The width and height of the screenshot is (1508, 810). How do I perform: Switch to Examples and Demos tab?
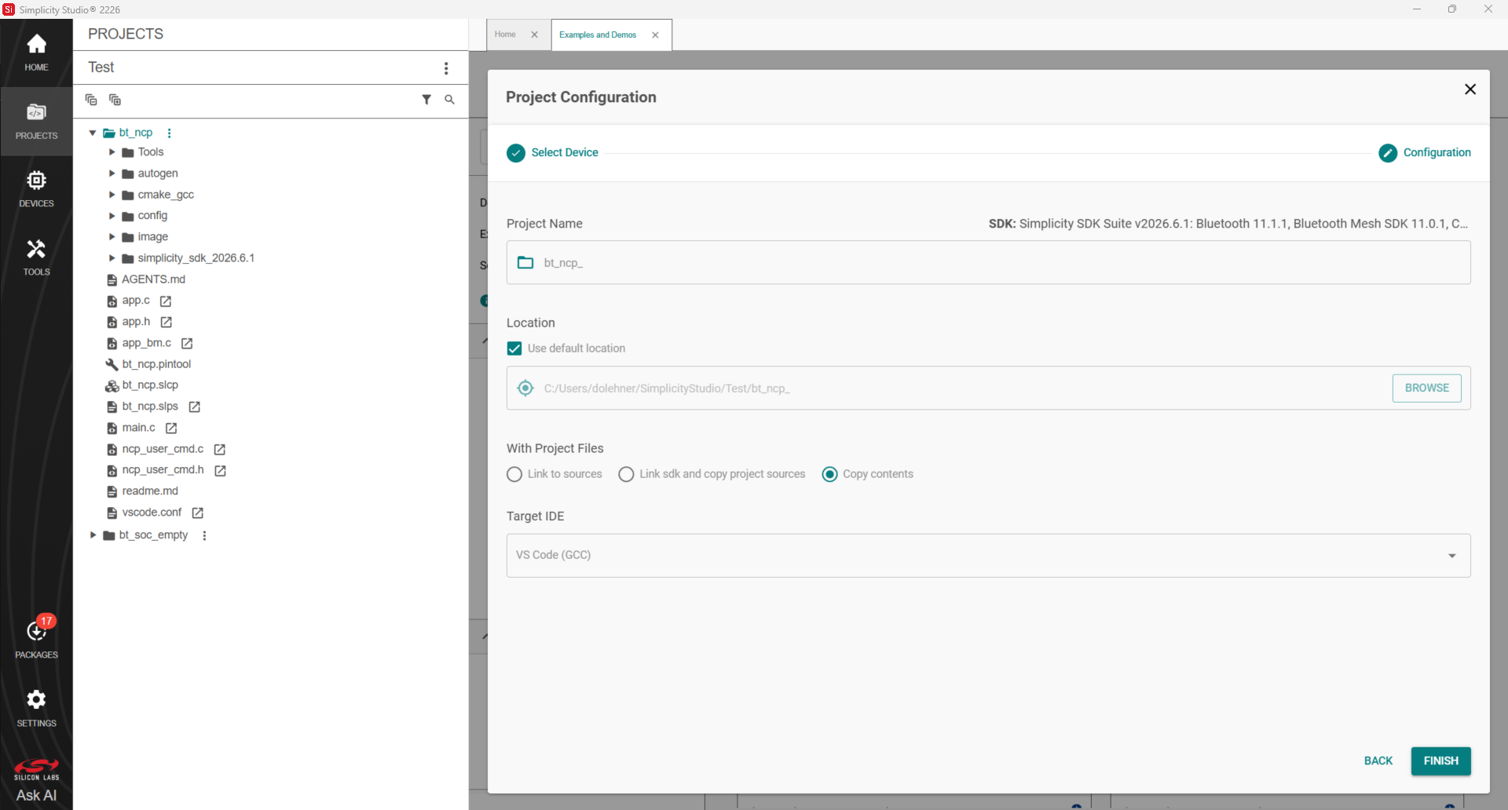(x=598, y=35)
